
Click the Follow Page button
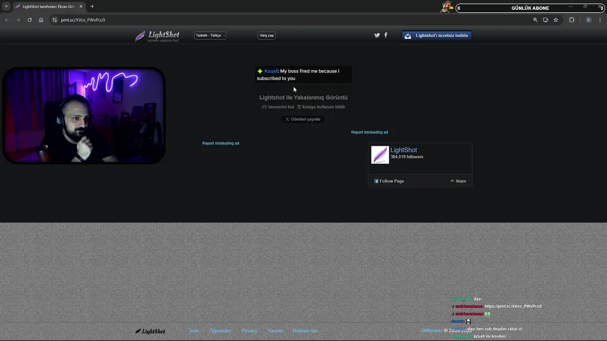389,181
